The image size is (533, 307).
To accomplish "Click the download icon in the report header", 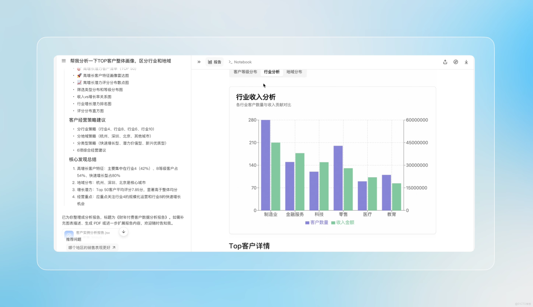I will (x=466, y=62).
